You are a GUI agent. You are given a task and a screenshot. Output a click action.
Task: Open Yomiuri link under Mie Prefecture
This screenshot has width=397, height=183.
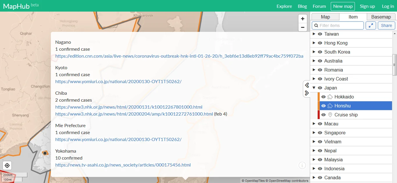[x=118, y=139]
